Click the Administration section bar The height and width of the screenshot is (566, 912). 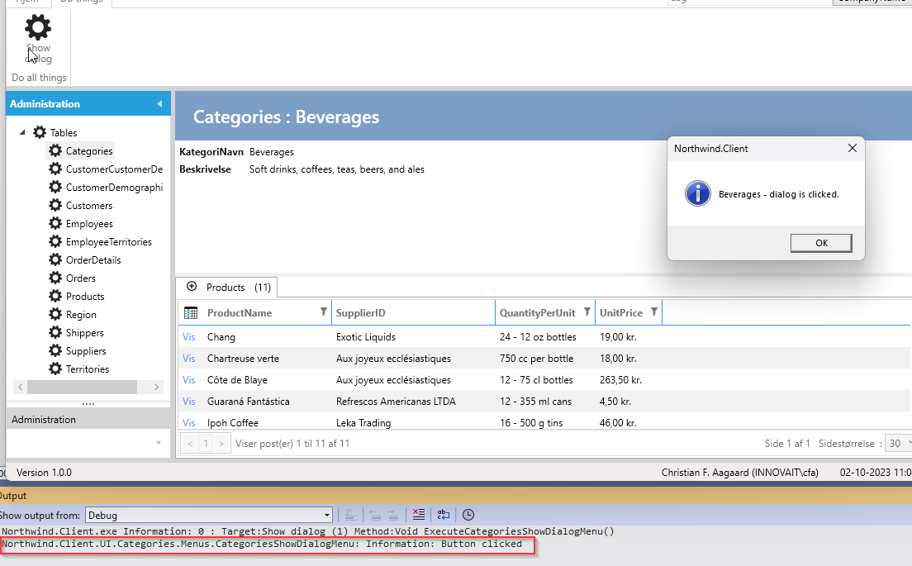(x=88, y=420)
